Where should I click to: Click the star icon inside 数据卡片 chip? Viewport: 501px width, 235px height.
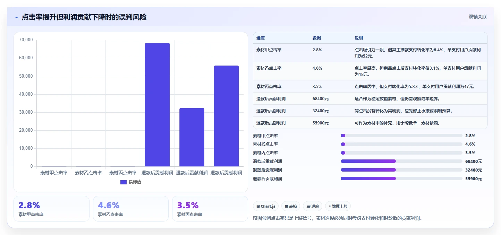[x=330, y=206]
